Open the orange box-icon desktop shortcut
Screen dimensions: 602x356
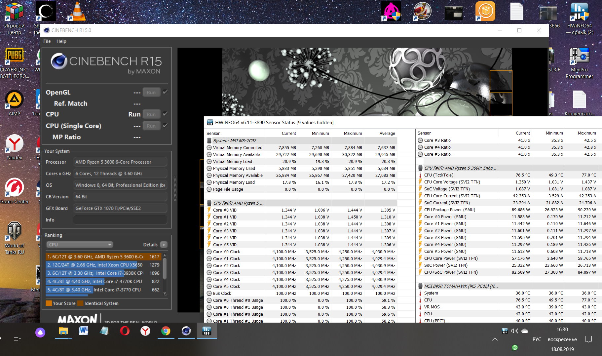pos(485,12)
